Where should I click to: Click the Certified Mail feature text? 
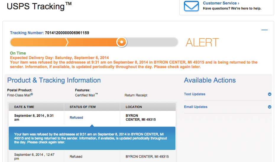pos(86,95)
